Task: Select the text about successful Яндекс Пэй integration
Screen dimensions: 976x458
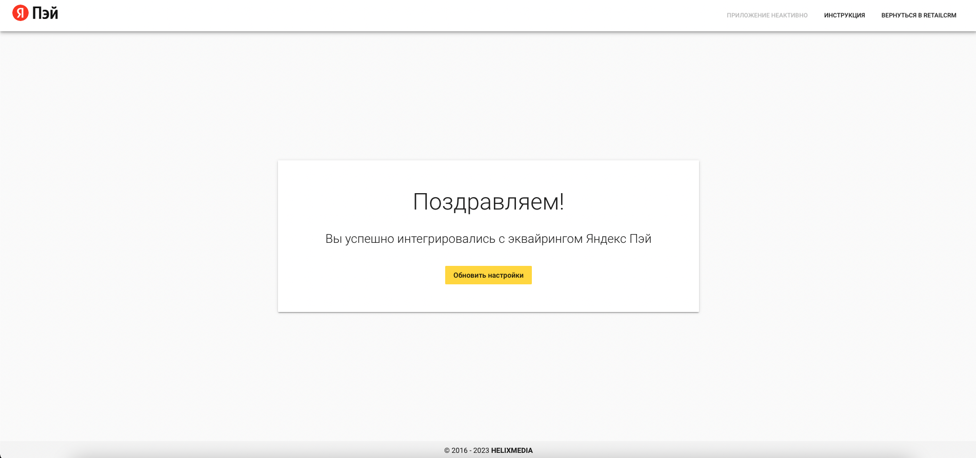Action: (488, 239)
